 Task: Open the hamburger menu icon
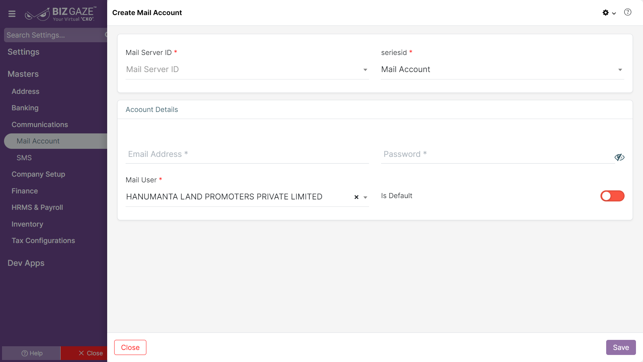tap(12, 14)
